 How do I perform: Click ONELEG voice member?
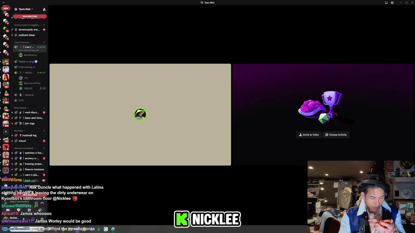(x=26, y=89)
